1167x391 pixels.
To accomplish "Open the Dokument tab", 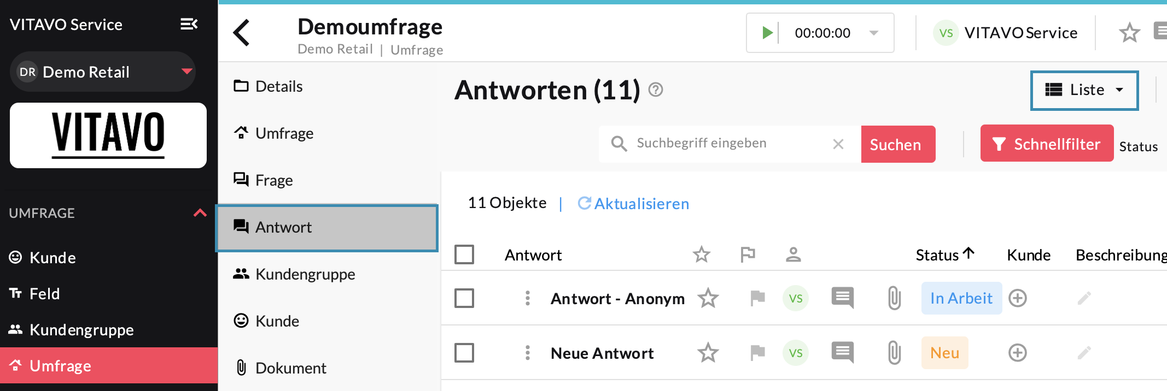I will click(290, 368).
